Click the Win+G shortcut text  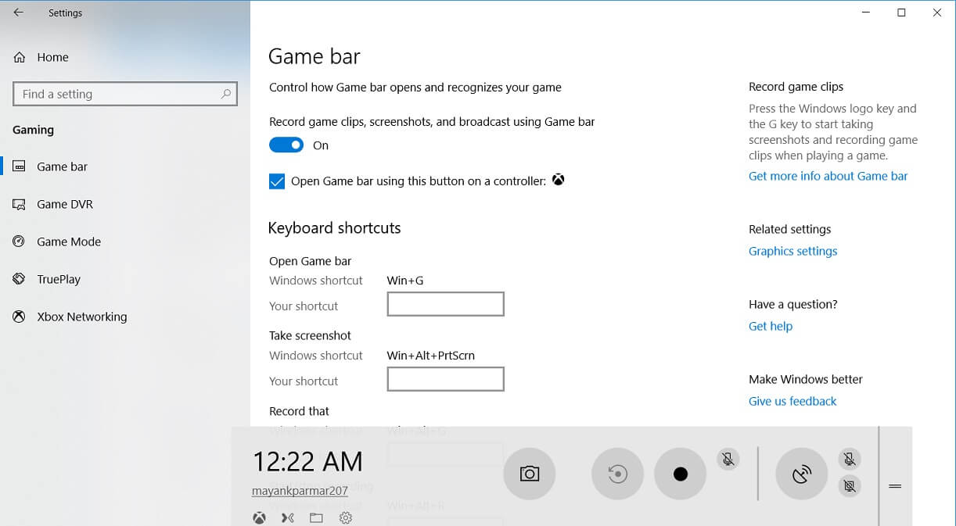click(405, 280)
